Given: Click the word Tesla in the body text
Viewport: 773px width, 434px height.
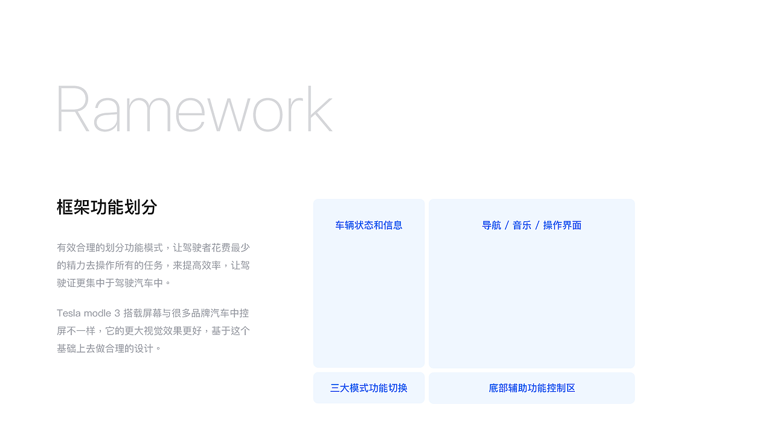Looking at the screenshot, I should point(68,313).
